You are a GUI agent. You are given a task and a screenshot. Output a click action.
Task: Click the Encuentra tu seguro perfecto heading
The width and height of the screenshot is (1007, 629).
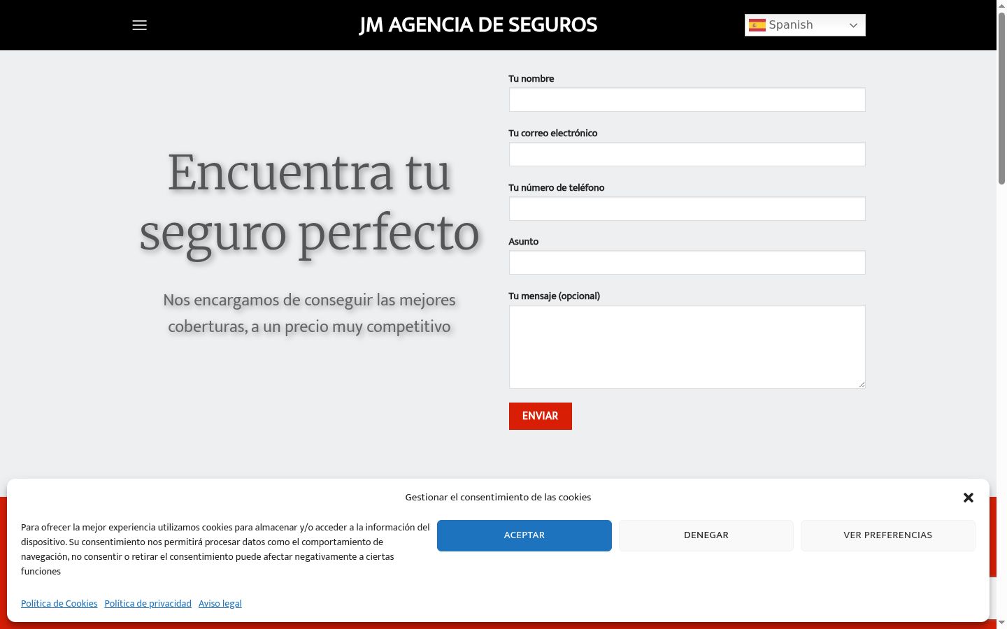pyautogui.click(x=309, y=203)
